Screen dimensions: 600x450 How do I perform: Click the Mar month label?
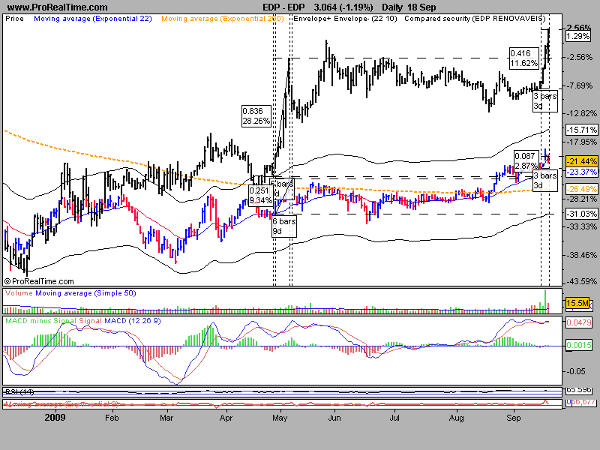click(166, 418)
